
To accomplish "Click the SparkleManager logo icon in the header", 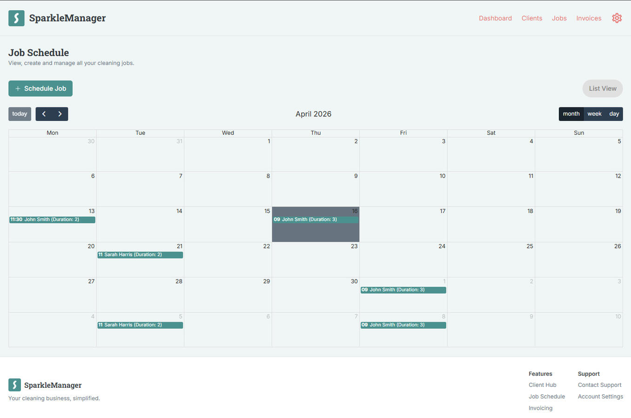I will coord(16,18).
